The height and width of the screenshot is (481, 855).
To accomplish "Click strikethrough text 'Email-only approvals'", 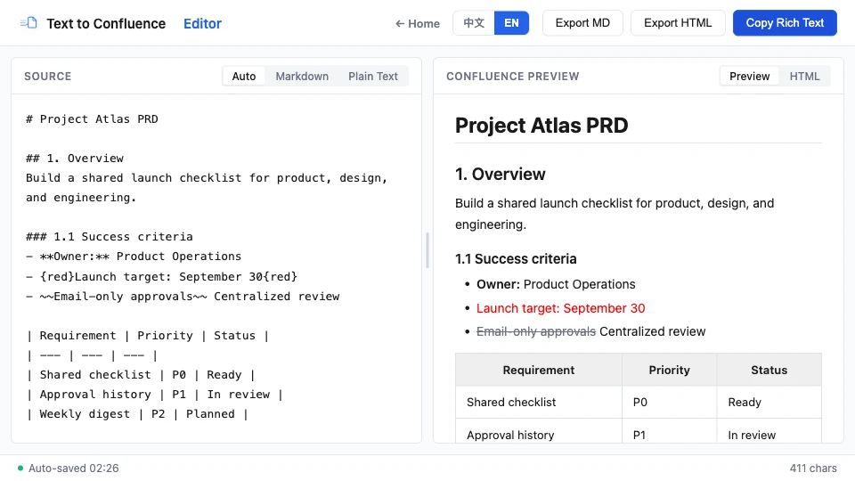I will point(536,331).
